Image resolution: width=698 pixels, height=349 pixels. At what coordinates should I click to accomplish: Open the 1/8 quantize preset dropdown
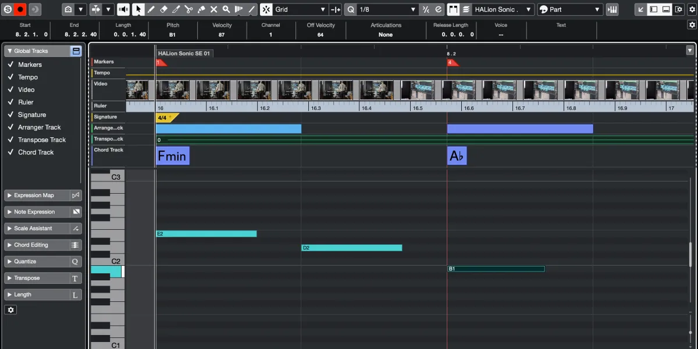click(x=388, y=9)
